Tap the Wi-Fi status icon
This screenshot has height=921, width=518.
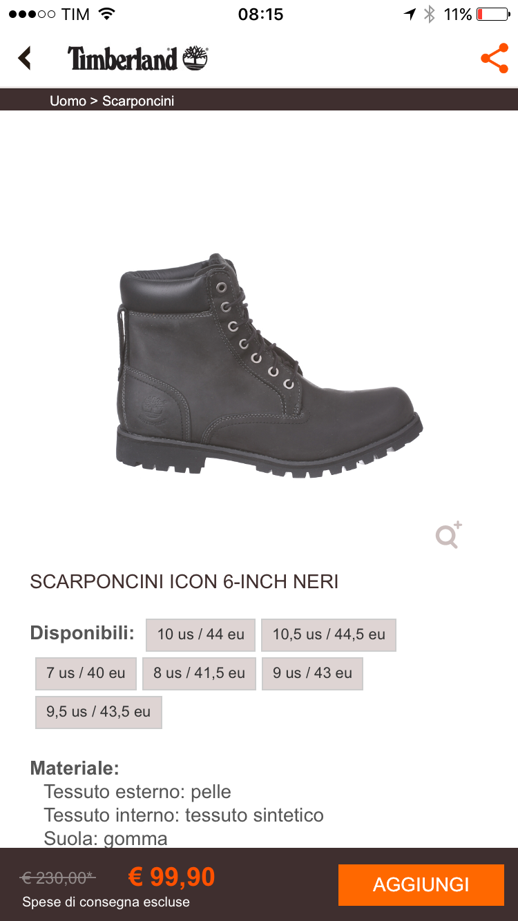pyautogui.click(x=106, y=14)
